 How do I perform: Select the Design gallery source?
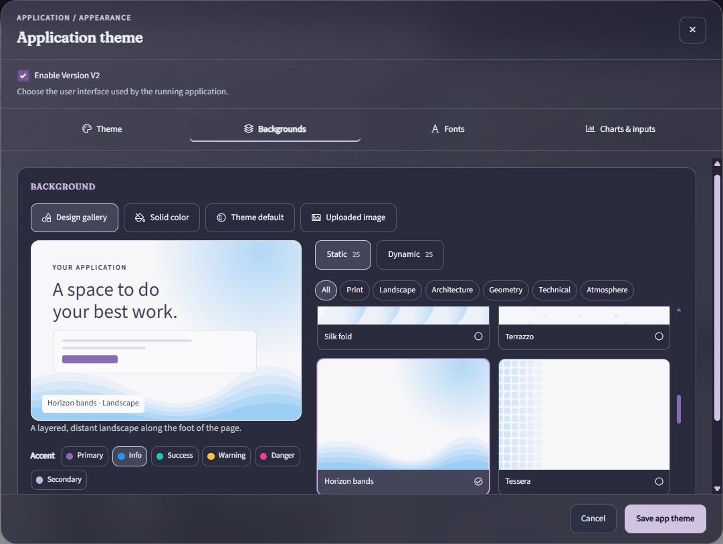click(x=75, y=217)
